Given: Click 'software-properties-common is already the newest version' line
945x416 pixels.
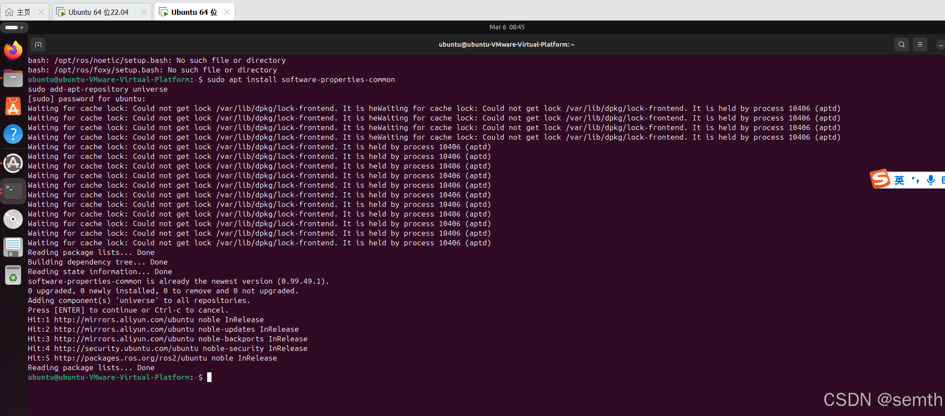Looking at the screenshot, I should click(178, 281).
